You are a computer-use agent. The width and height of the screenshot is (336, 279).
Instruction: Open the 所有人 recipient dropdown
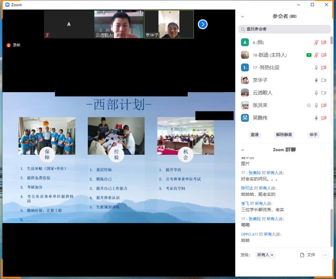click(265, 255)
